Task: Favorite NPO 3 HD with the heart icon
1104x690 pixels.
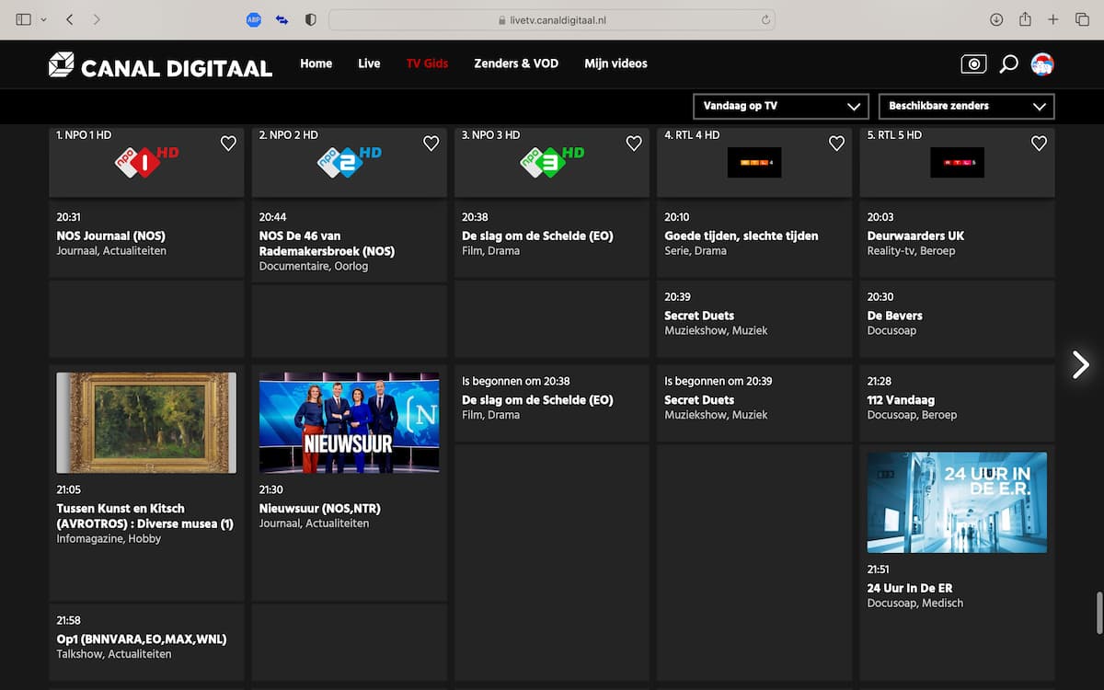Action: tap(633, 144)
